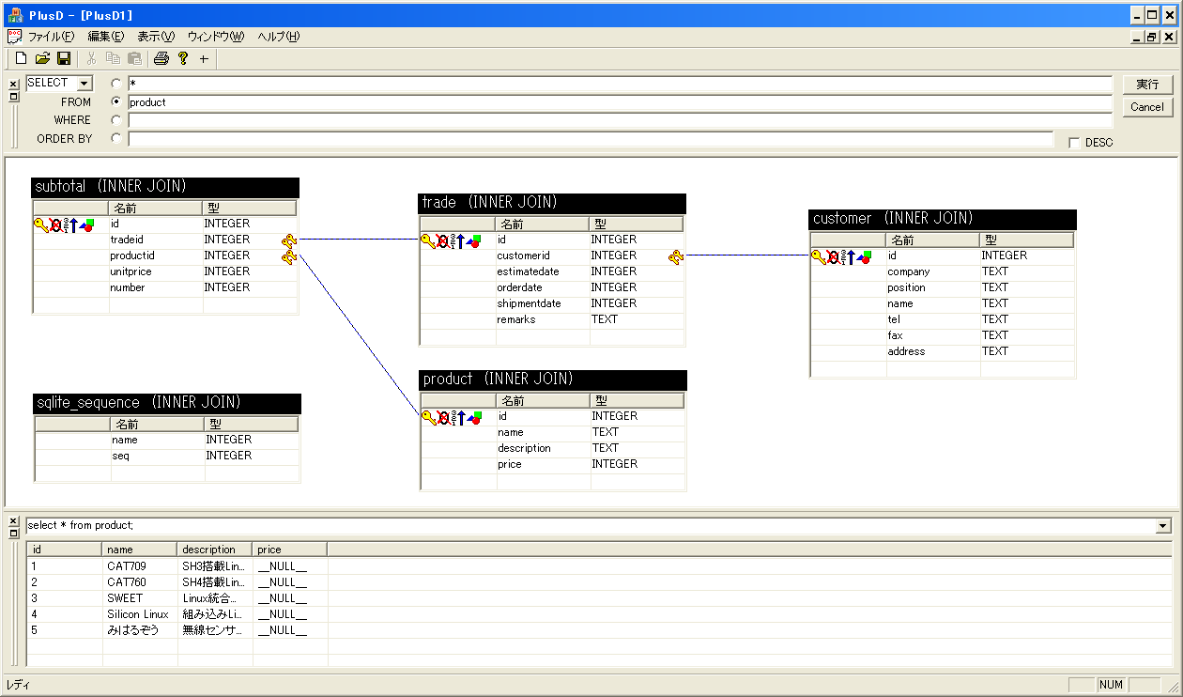Click the Save floppy disk icon
The width and height of the screenshot is (1183, 697).
pyautogui.click(x=64, y=59)
